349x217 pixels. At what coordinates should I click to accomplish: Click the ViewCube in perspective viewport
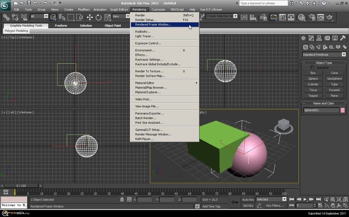[x=283, y=126]
